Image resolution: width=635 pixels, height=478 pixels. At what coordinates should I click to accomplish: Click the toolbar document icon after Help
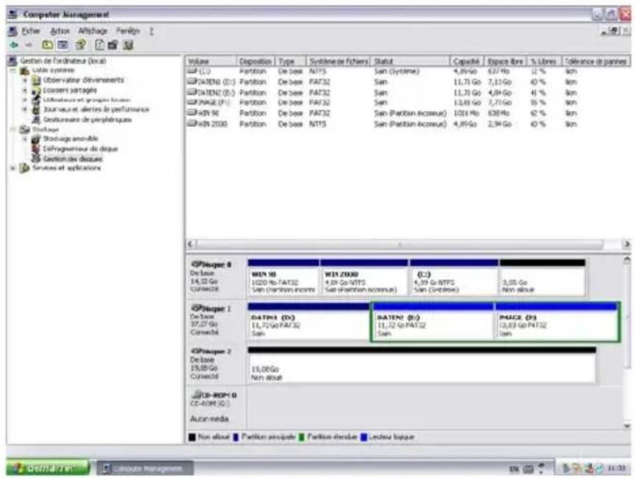click(x=99, y=45)
